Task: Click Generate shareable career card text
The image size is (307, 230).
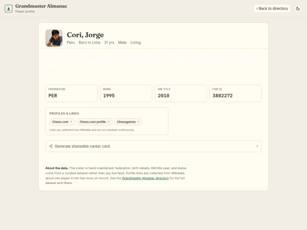Action: [x=82, y=146]
